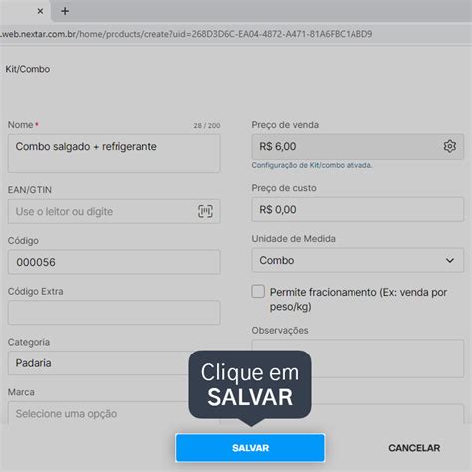
Task: Click the browser address bar URL
Action: point(186,34)
